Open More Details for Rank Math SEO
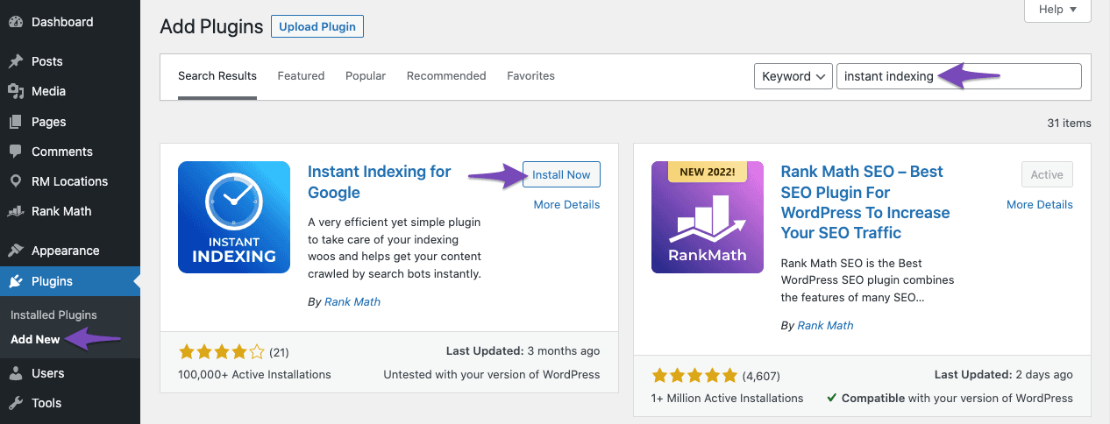This screenshot has width=1110, height=424. click(1039, 204)
